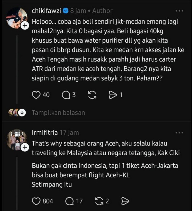This screenshot has height=211, width=192.
Task: Follow irmifitria using the plus badge
Action: (25, 147)
